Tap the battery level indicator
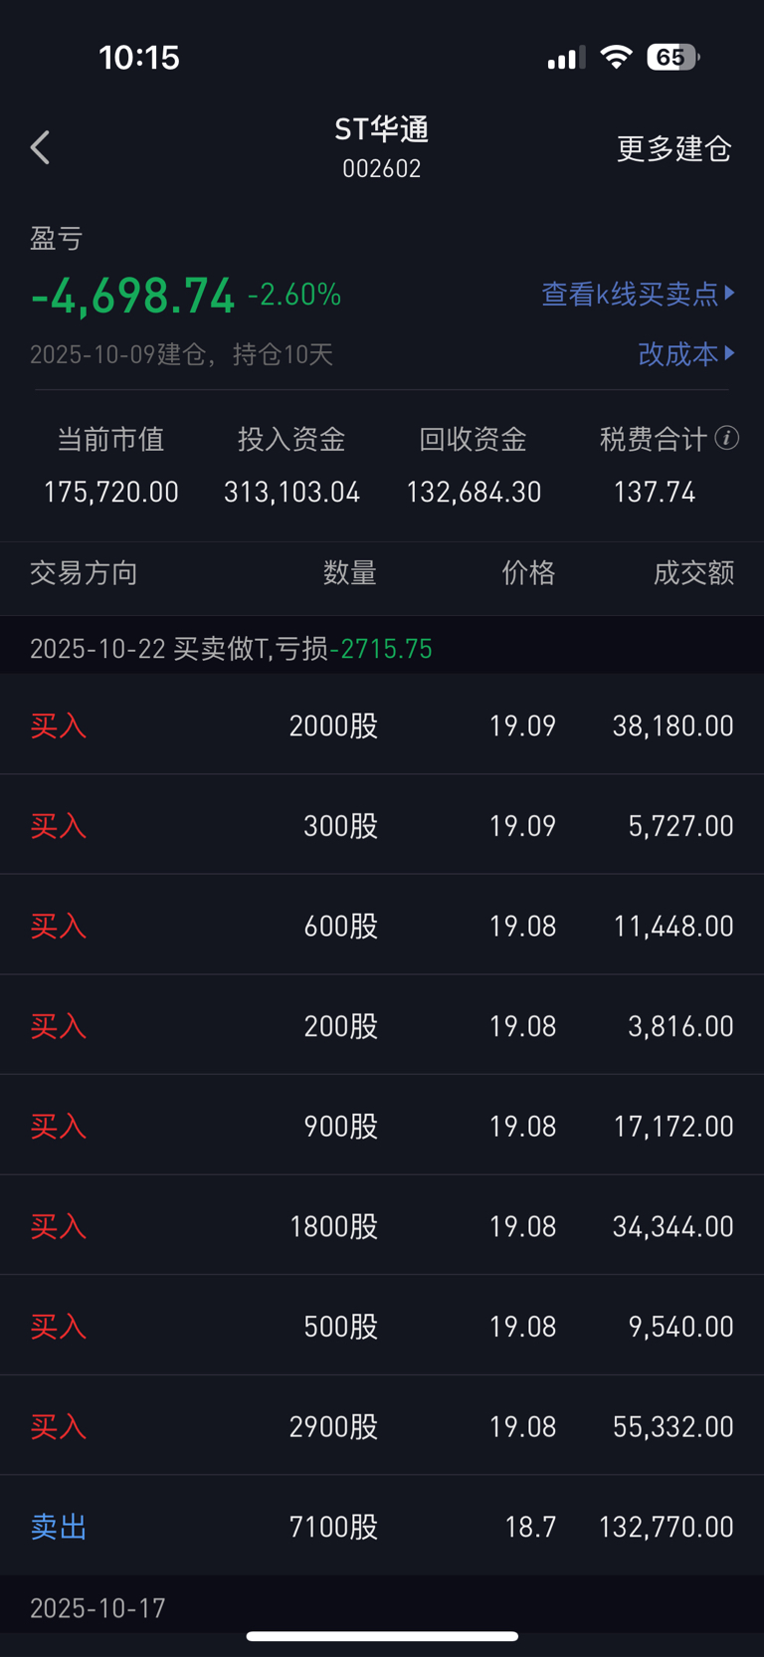765x1657 pixels. tap(672, 57)
